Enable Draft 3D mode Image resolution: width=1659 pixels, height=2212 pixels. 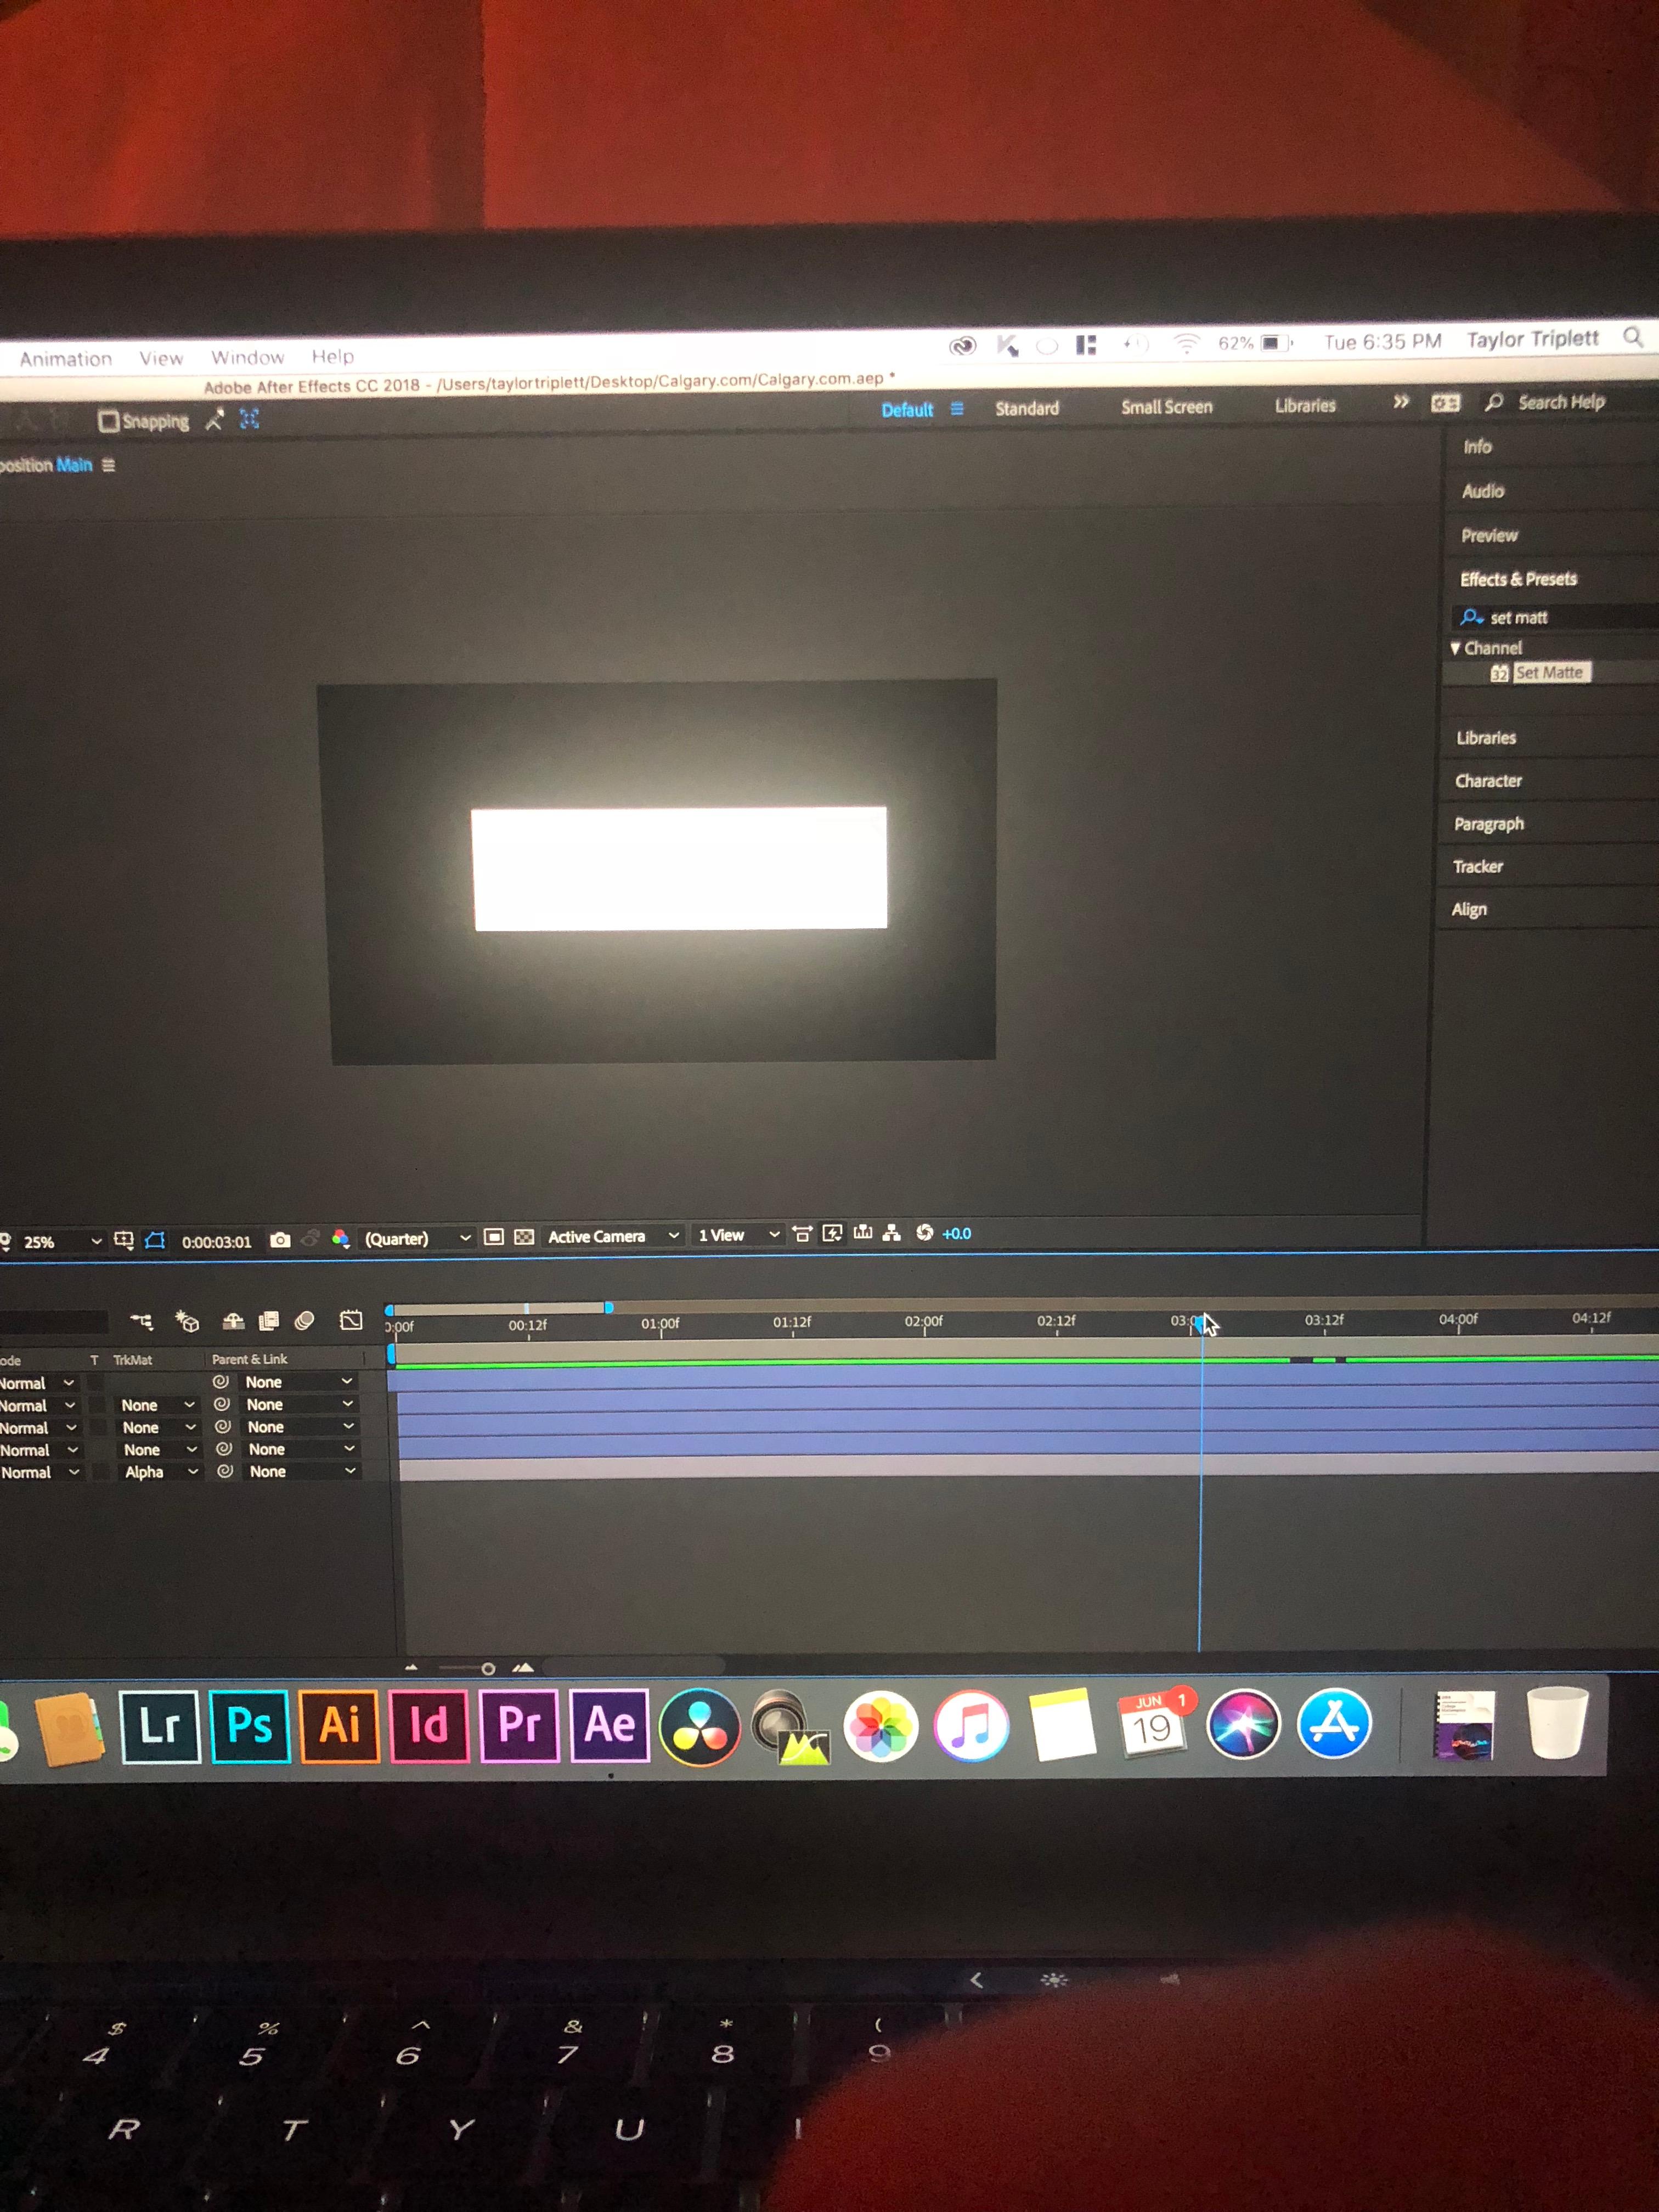(x=187, y=1320)
